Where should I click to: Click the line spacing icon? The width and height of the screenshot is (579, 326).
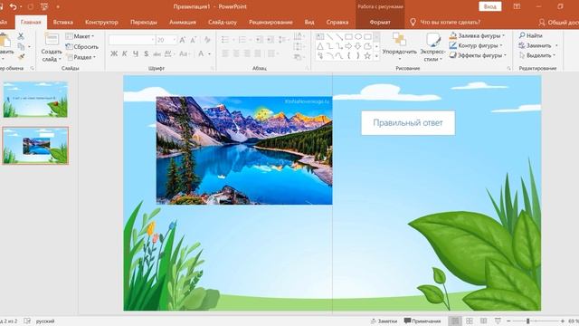pos(282,40)
